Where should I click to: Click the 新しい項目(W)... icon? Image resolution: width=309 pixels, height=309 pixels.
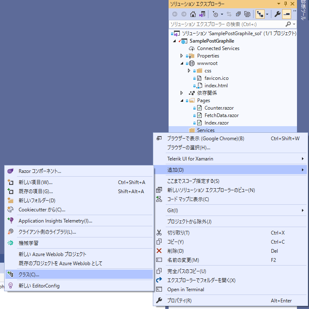10,182
